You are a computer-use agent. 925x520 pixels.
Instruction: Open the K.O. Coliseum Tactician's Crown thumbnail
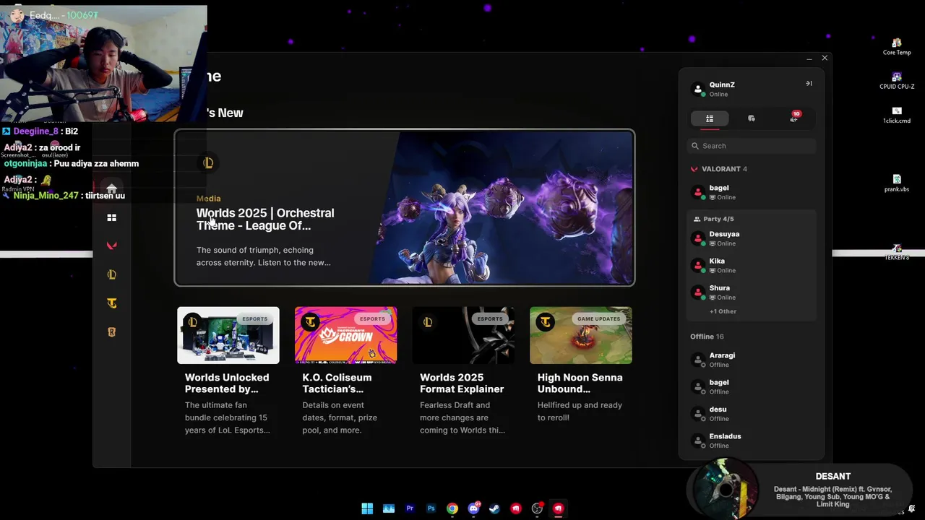point(345,335)
